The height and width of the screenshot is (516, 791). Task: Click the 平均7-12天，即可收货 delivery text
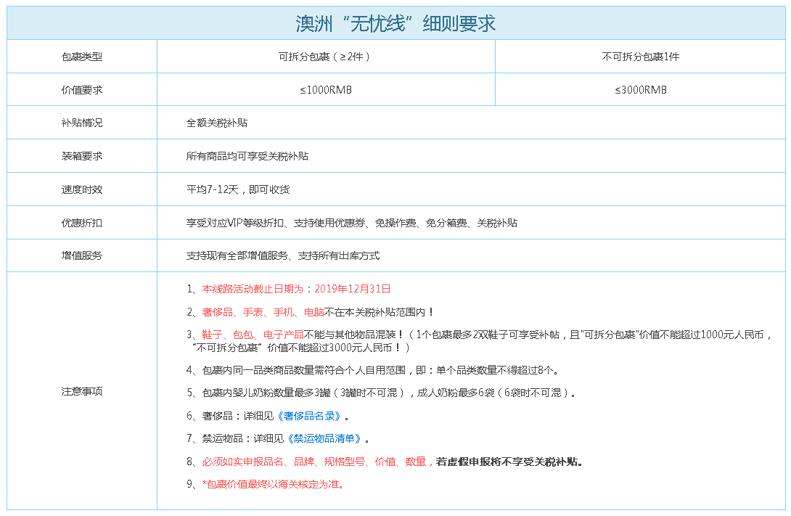point(238,189)
